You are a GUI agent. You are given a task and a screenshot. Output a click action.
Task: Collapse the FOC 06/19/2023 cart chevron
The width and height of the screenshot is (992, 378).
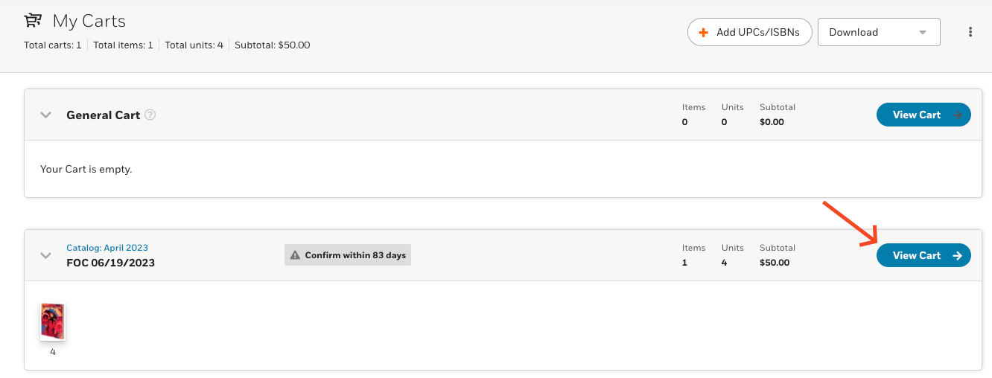(x=45, y=255)
